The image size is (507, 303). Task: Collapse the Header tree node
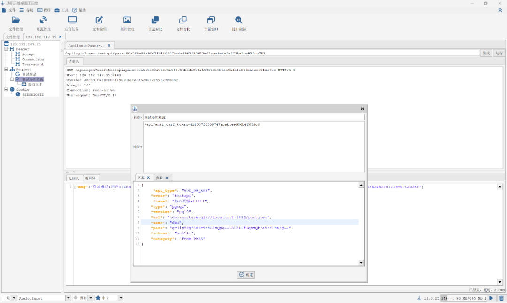coord(6,49)
